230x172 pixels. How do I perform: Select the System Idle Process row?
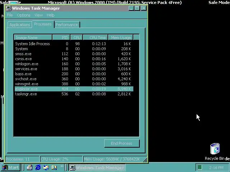click(x=74, y=44)
